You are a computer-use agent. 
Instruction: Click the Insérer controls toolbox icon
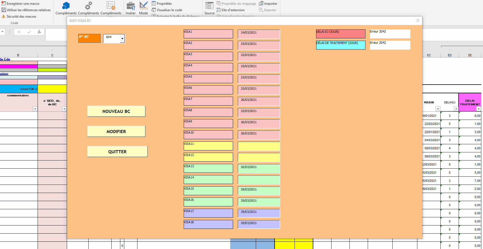130,6
